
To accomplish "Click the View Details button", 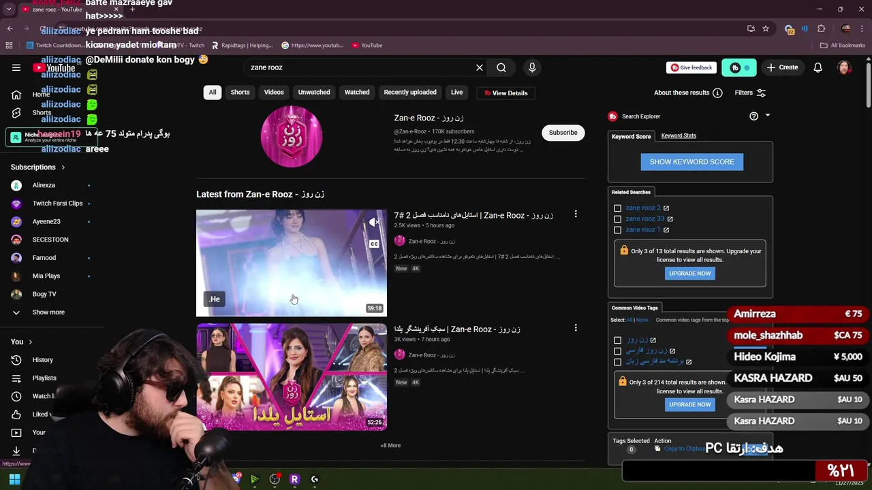I will 506,93.
